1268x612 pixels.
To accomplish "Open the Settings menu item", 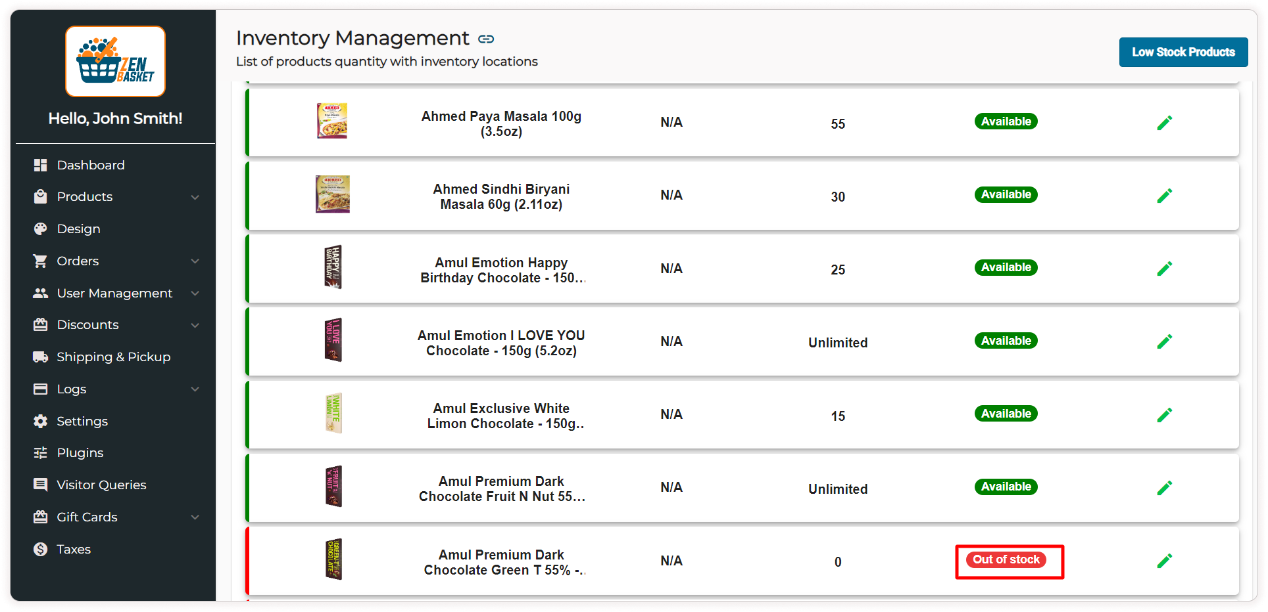I will pyautogui.click(x=82, y=421).
